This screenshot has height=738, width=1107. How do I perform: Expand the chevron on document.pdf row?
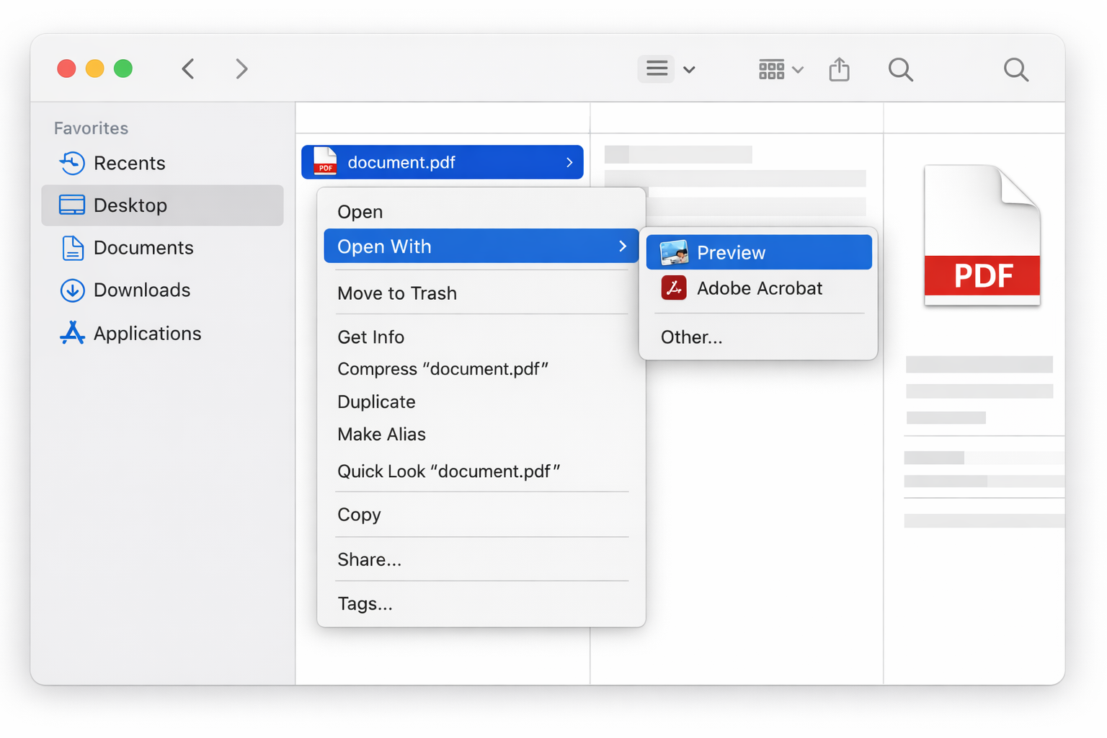tap(569, 162)
